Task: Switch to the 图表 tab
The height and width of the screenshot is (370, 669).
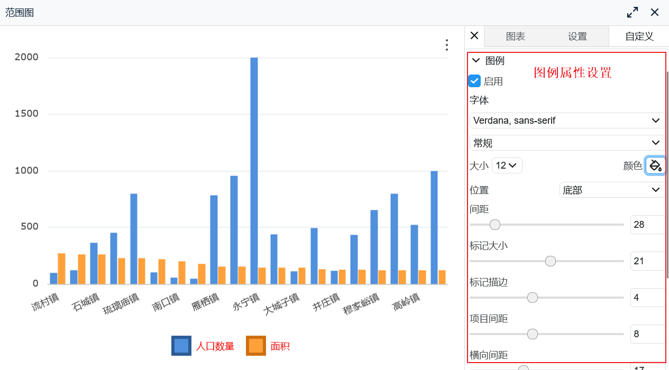Action: pos(516,36)
